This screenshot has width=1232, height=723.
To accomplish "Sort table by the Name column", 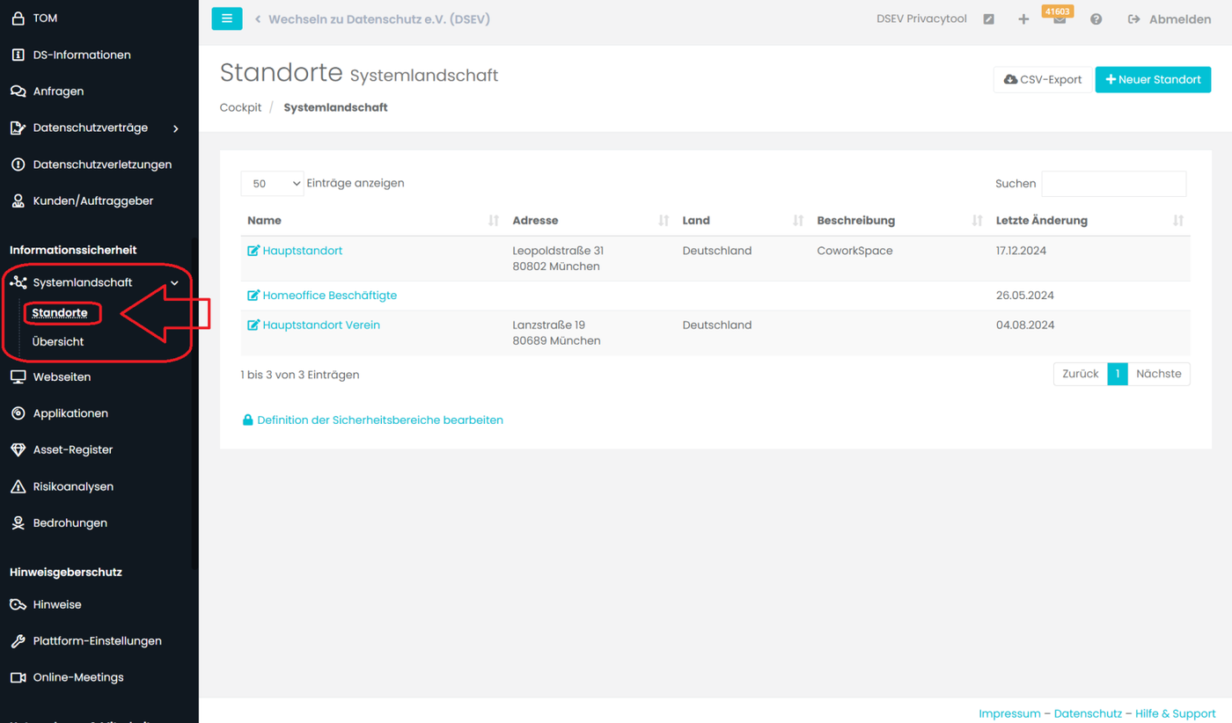I will 264,221.
